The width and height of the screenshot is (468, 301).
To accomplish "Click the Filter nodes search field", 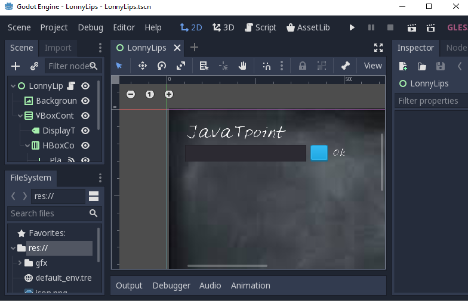I will (73, 66).
